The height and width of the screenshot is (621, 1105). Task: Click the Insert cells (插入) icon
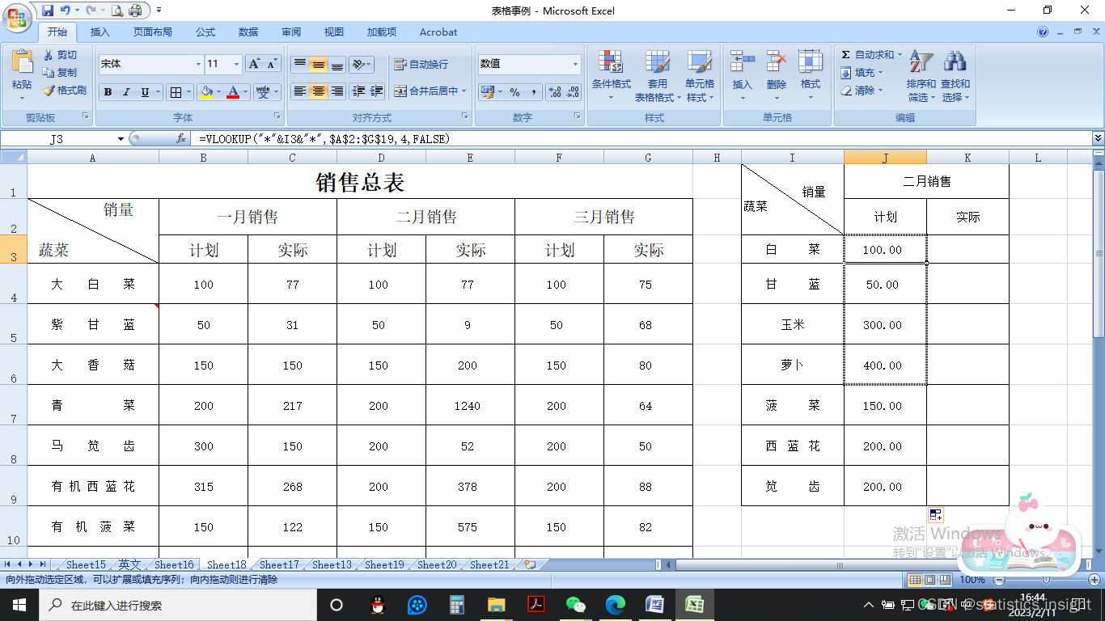742,62
